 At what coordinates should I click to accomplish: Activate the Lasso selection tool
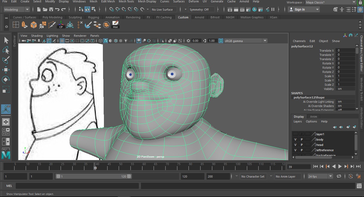point(6,50)
